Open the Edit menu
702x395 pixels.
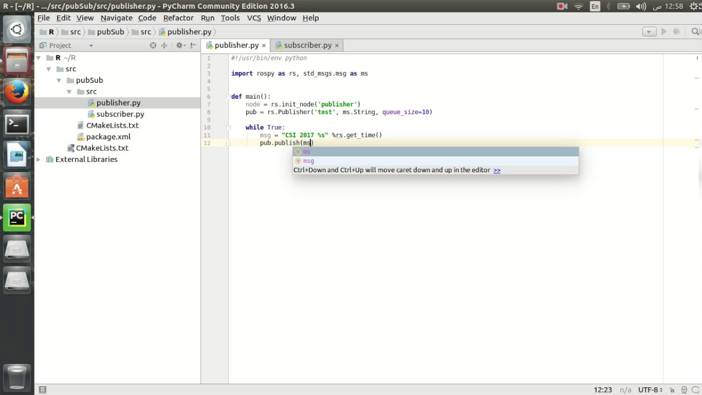point(64,18)
